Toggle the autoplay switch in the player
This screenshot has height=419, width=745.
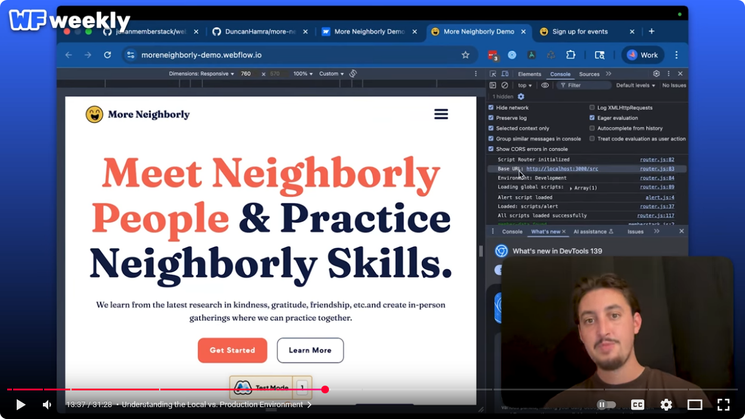(x=606, y=405)
